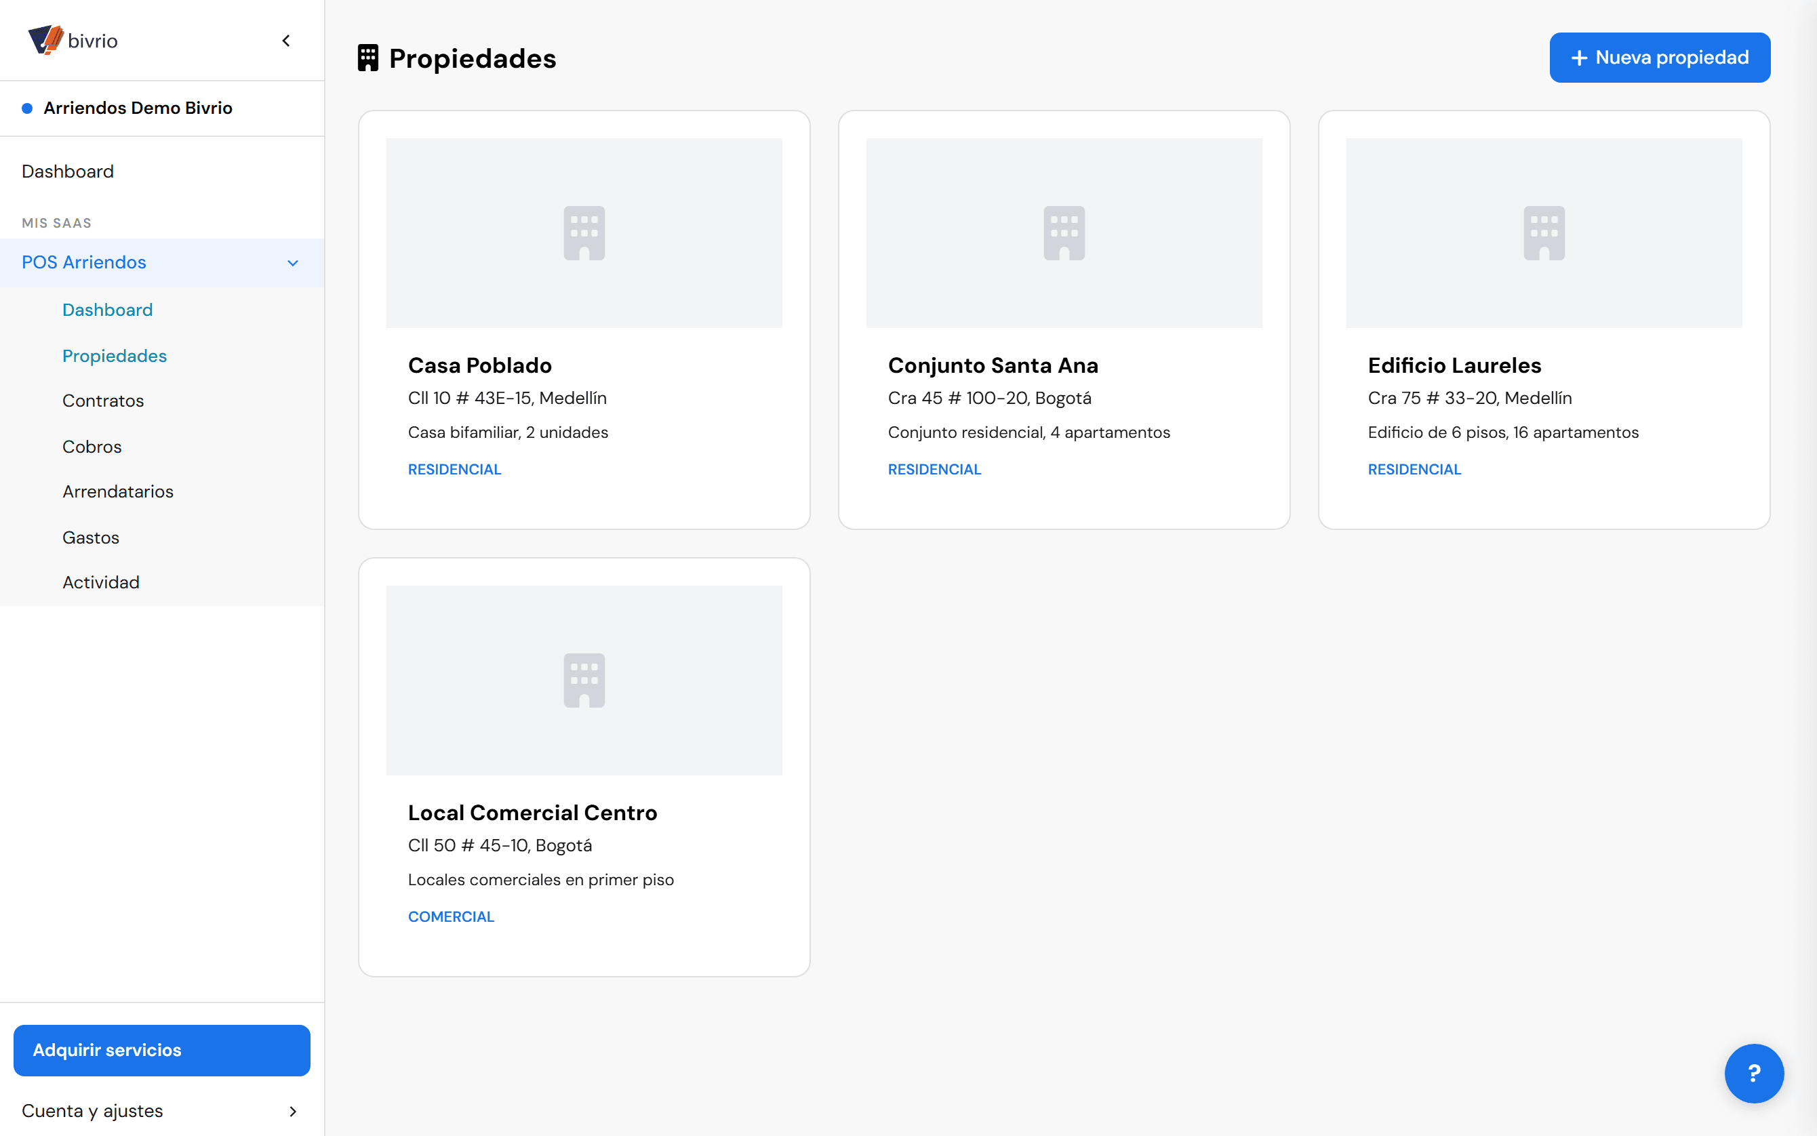Click the blue dot beside Arriendos Demo Bivrio
This screenshot has width=1817, height=1136.
[x=27, y=108]
